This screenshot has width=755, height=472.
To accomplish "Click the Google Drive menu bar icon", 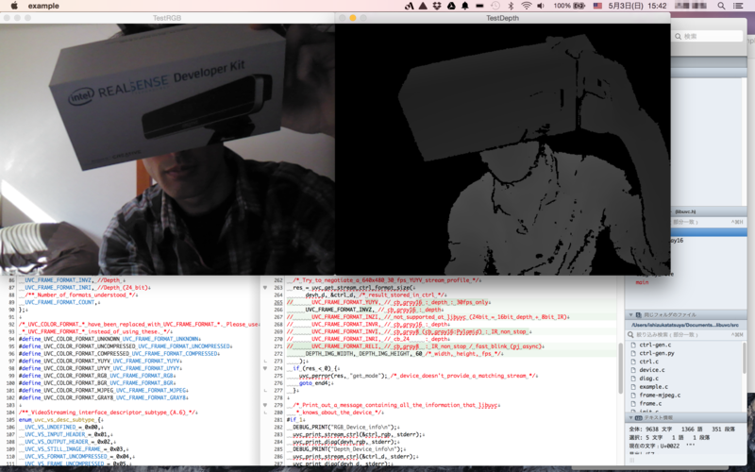I will point(451,6).
